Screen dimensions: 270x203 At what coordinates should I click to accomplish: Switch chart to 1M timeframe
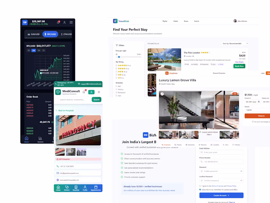pos(39,50)
